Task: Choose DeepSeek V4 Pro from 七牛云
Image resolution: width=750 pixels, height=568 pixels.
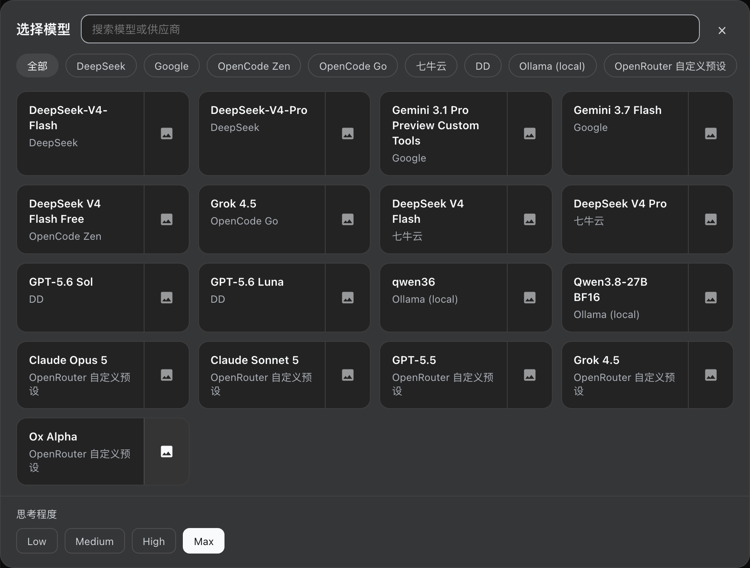Action: coord(625,219)
